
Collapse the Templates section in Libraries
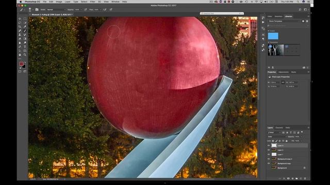[269, 42]
